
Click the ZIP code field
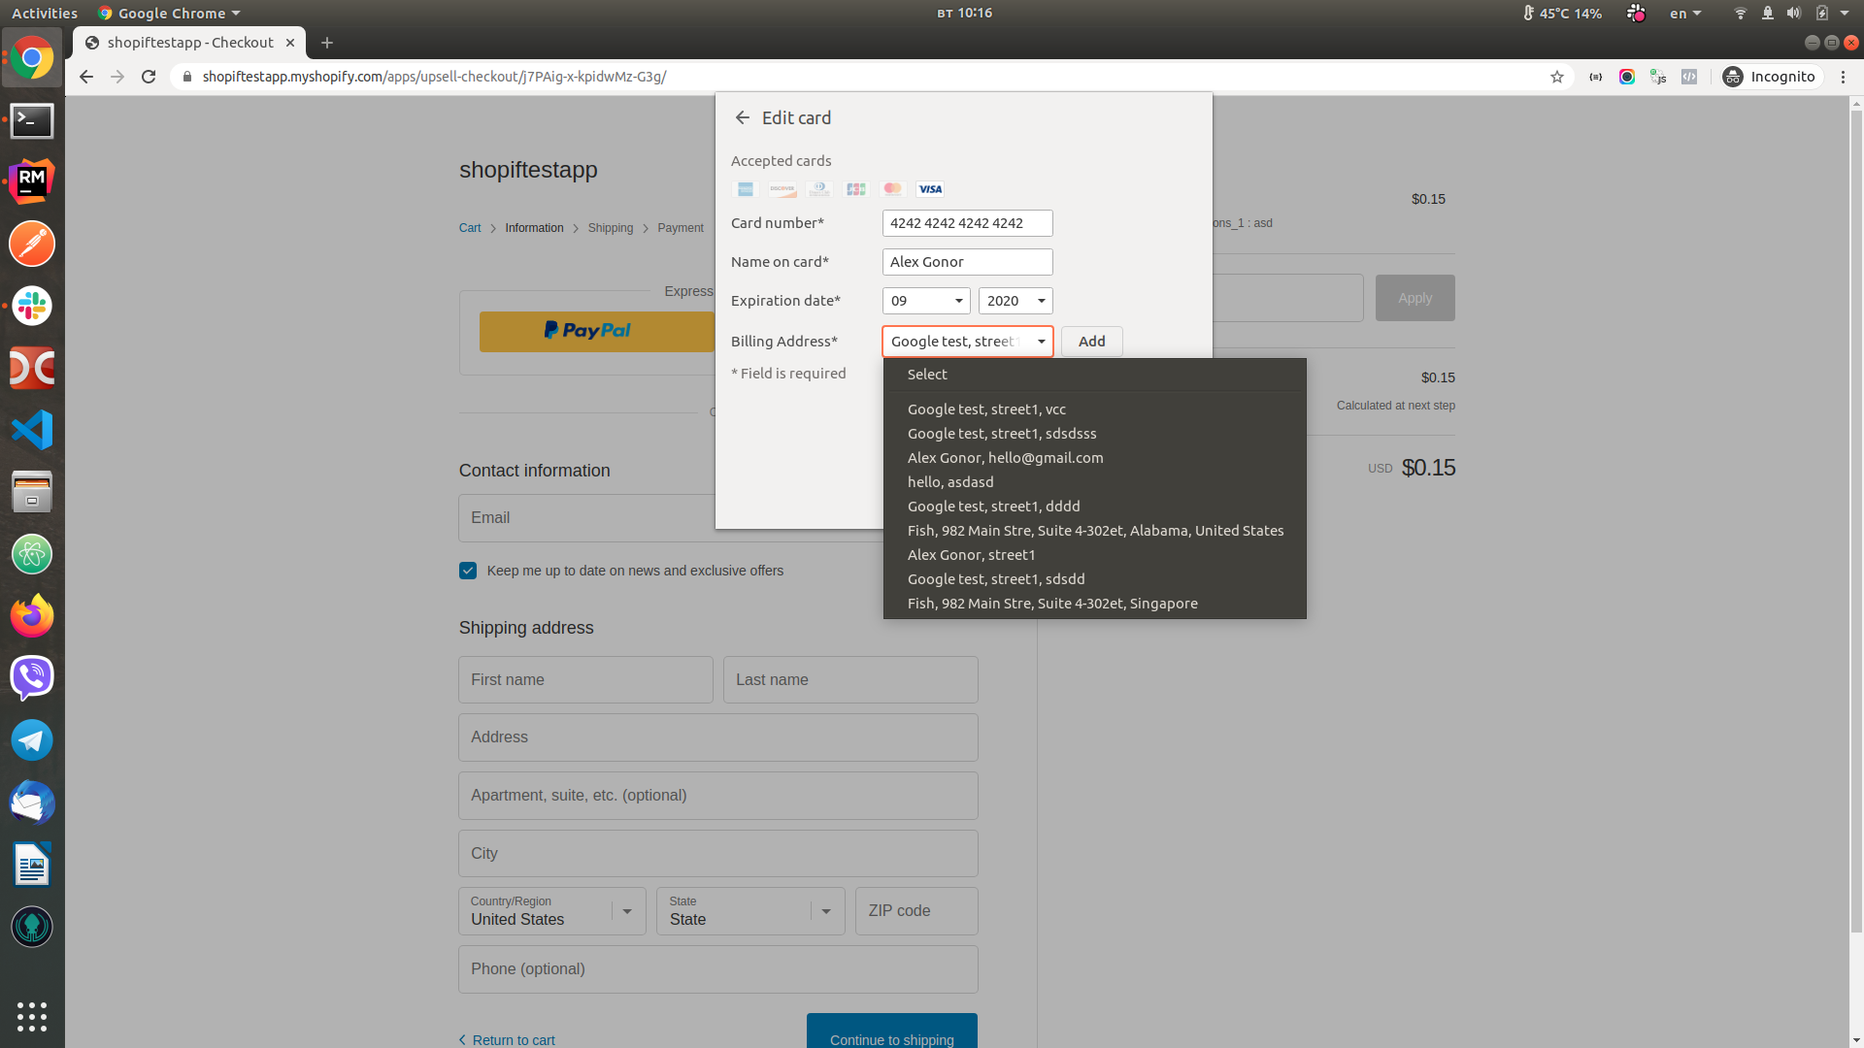coord(916,911)
